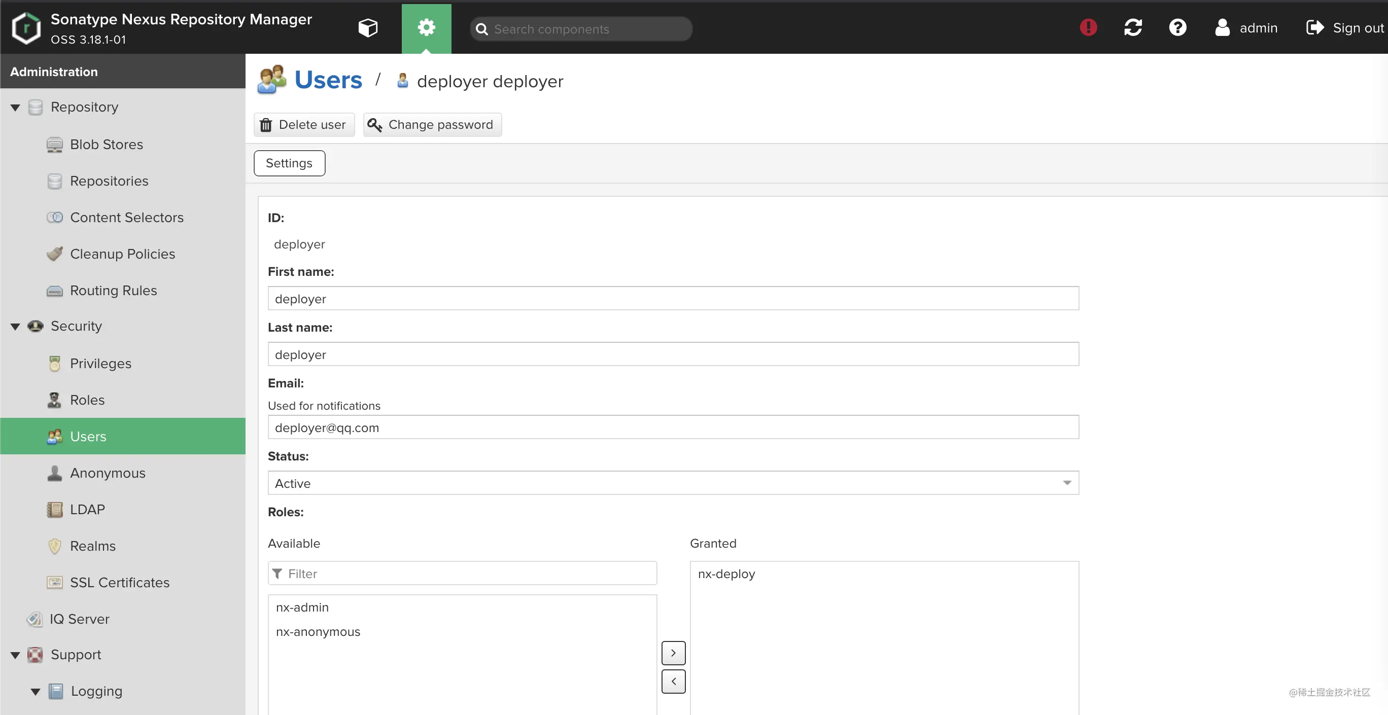
Task: Click Delete user button
Action: coord(304,124)
